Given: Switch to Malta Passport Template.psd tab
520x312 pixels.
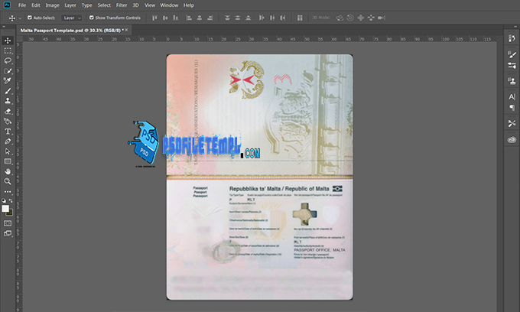Looking at the screenshot, I should (x=70, y=30).
